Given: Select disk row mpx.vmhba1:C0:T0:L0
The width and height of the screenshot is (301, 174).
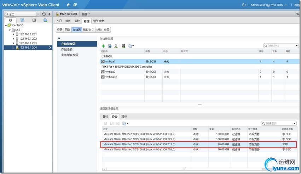Looking at the screenshot, I should click(199, 150).
